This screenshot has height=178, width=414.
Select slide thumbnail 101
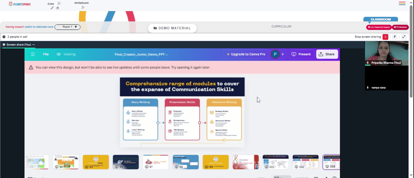[x=276, y=162]
